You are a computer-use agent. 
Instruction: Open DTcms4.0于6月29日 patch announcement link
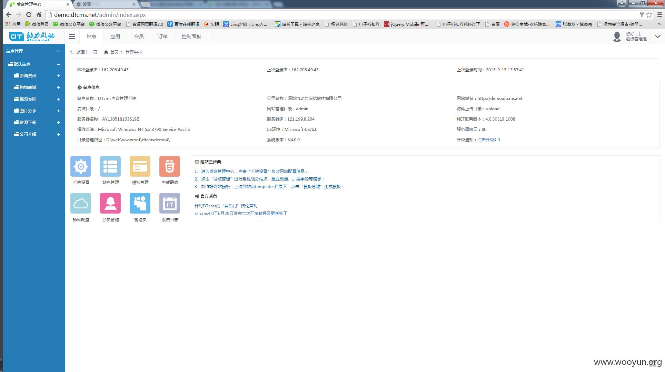pos(241,213)
